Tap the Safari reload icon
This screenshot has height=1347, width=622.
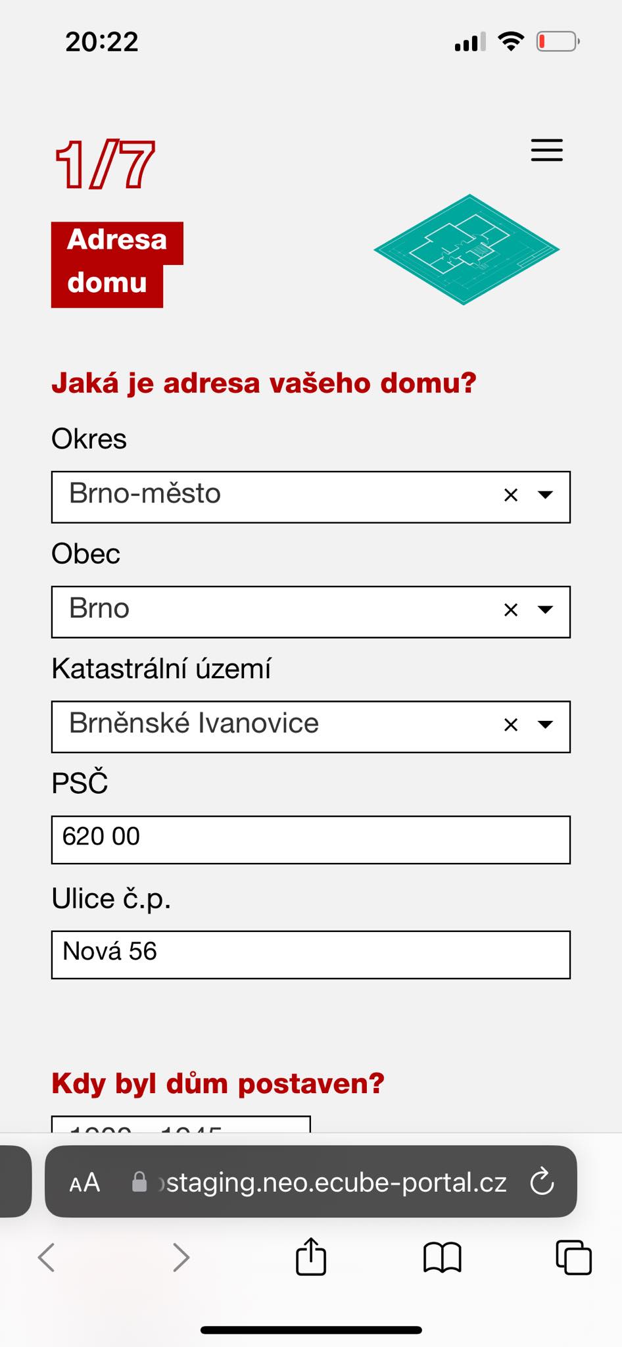tap(542, 1182)
